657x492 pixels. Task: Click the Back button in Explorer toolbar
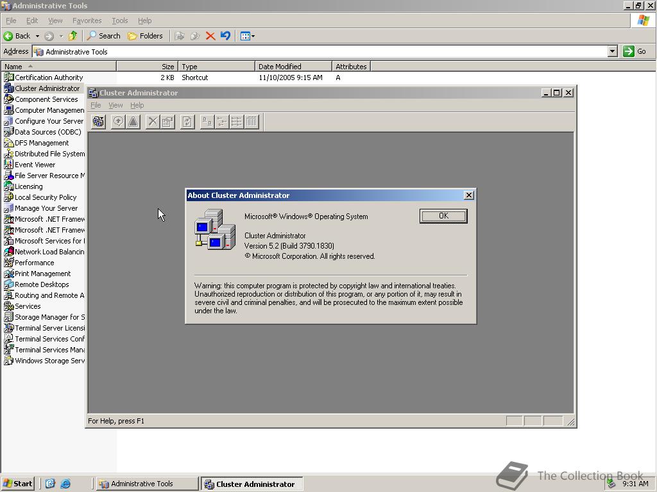point(17,36)
